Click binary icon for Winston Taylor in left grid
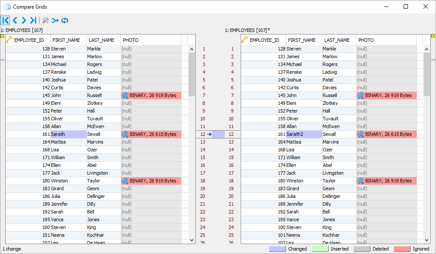436x254 pixels. (125, 181)
